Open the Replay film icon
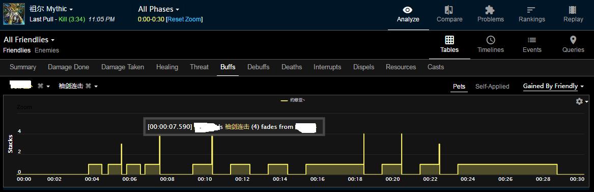This screenshot has width=594, height=192. [573, 10]
